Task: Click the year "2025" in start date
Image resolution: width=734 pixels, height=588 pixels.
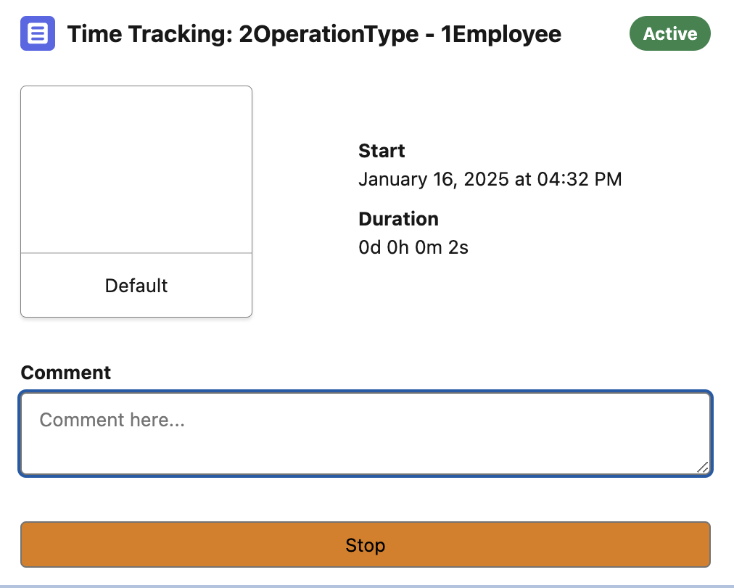Action: click(x=486, y=179)
